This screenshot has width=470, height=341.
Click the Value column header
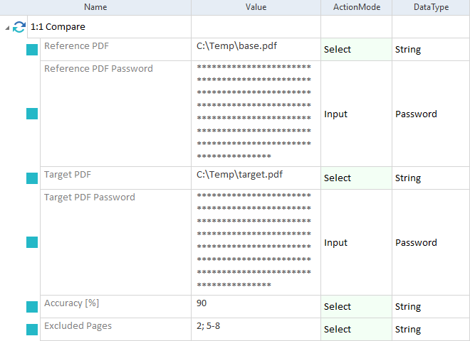pos(256,7)
